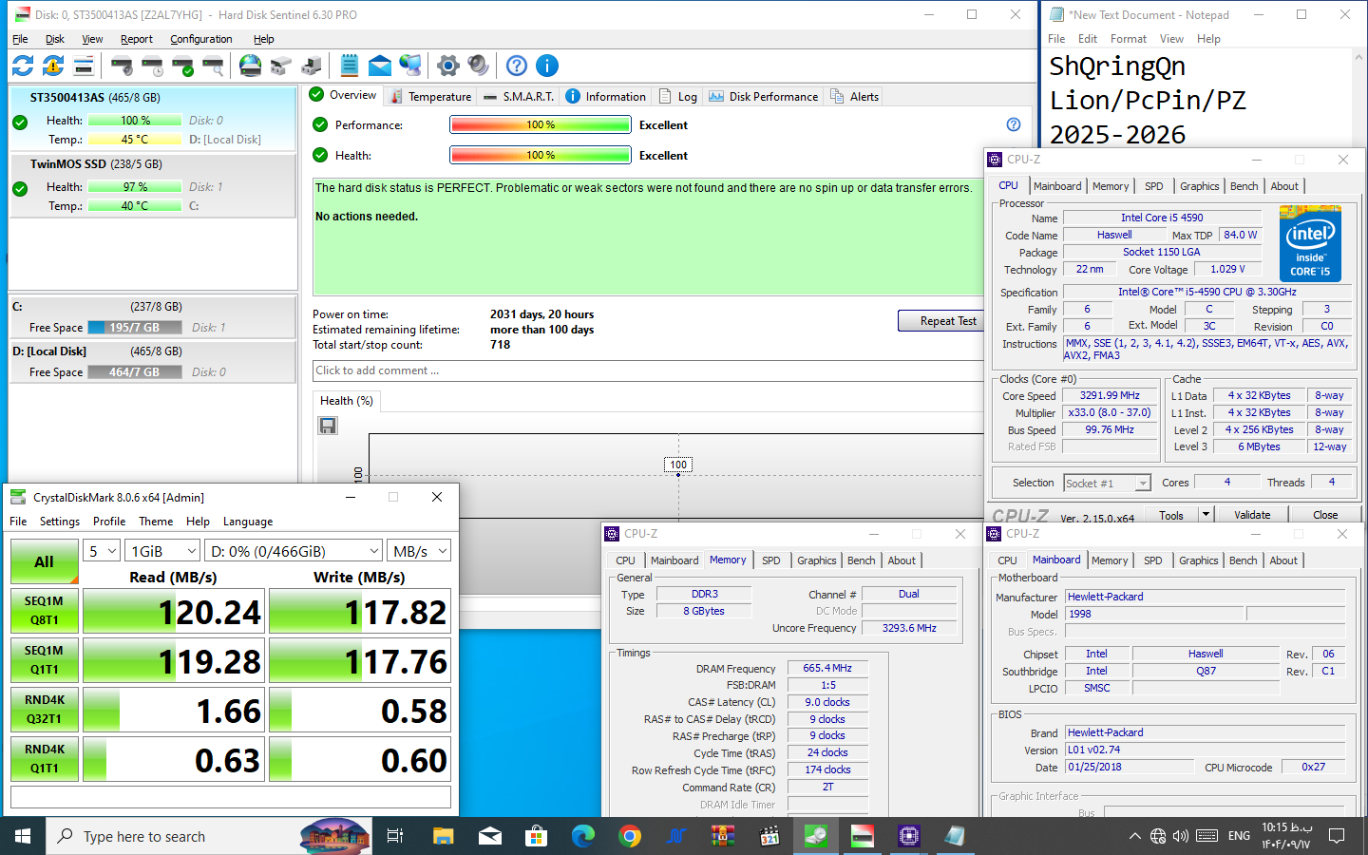Click the speaker sound alert toolbar icon
Screen dimensions: 1368x855
coord(479,66)
